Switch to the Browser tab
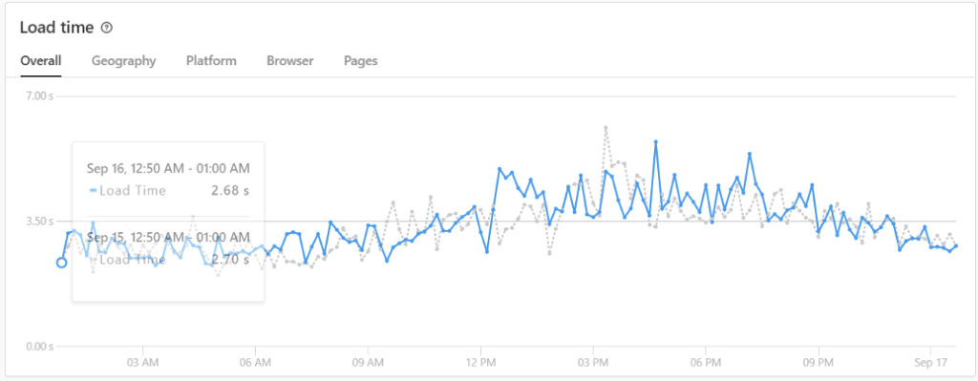The height and width of the screenshot is (381, 978). click(x=290, y=60)
